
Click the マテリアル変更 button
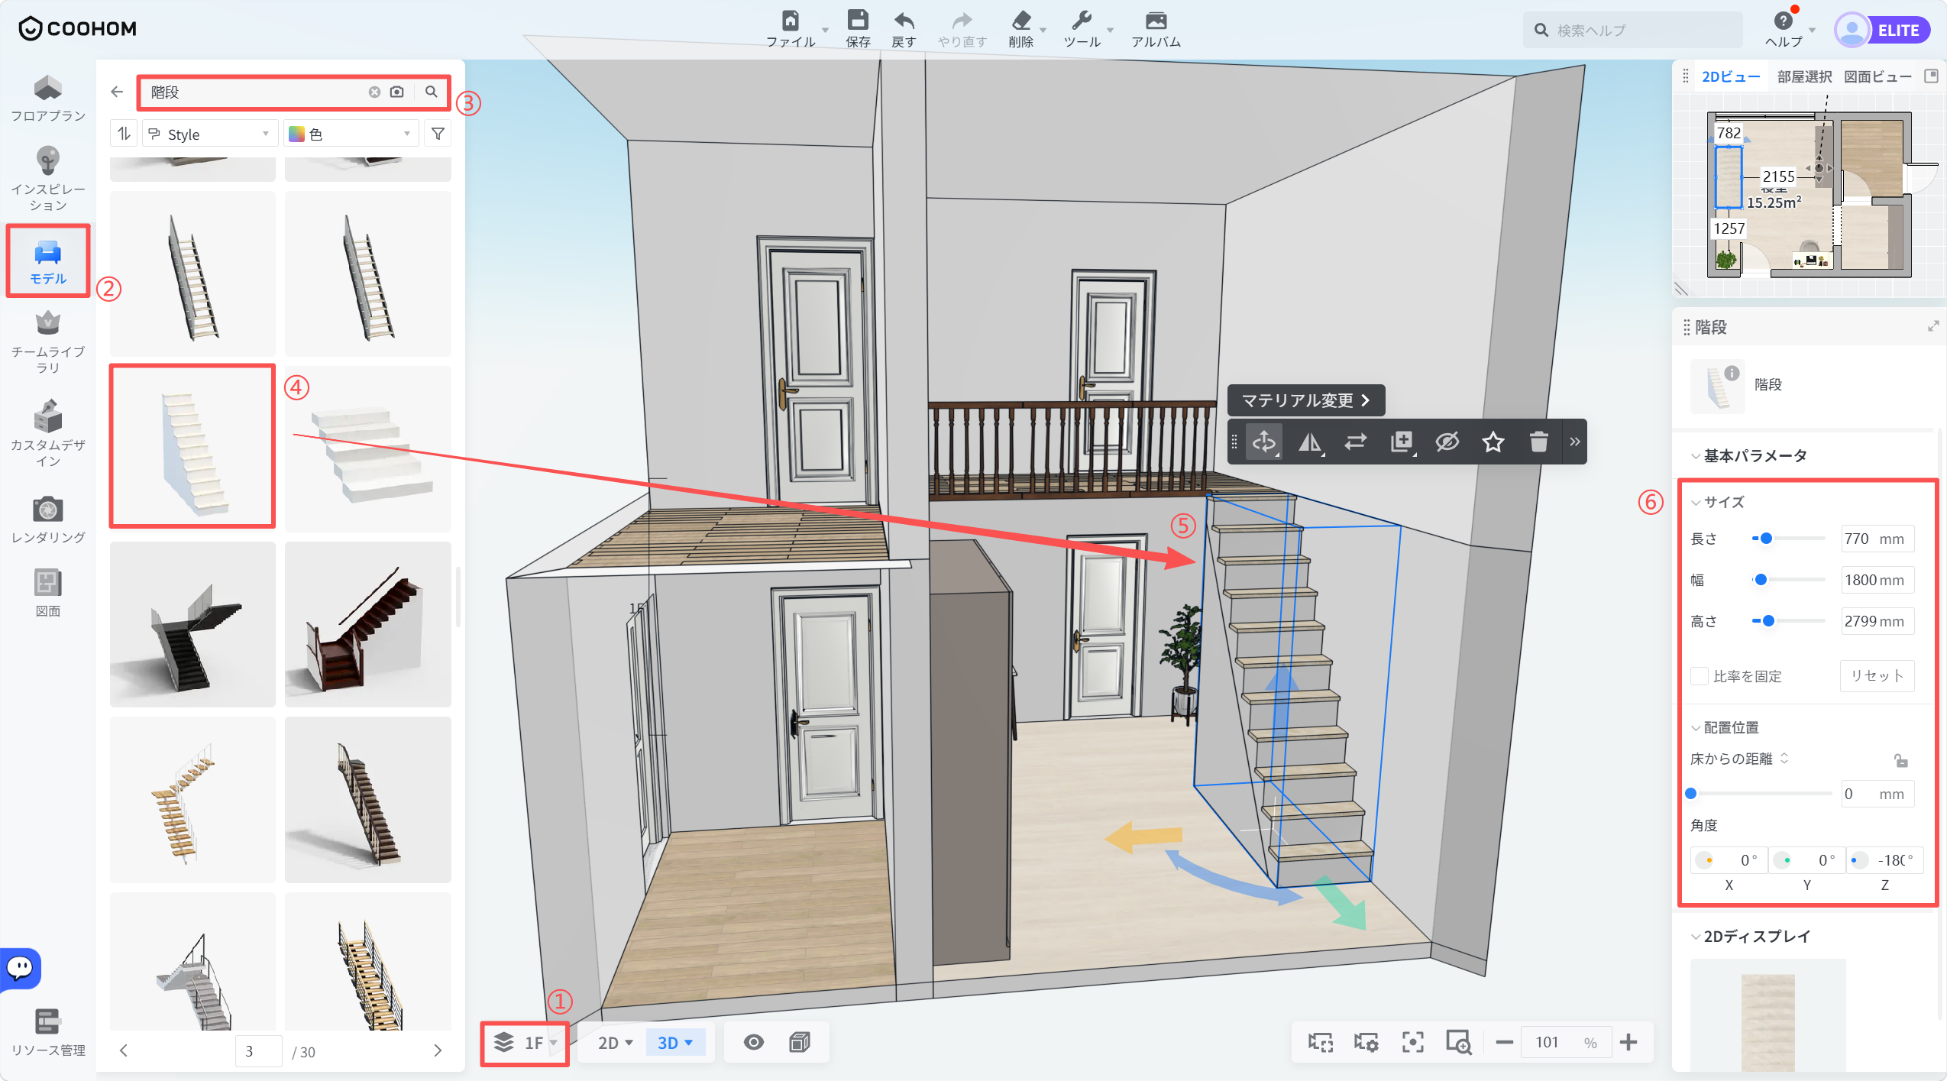point(1306,400)
